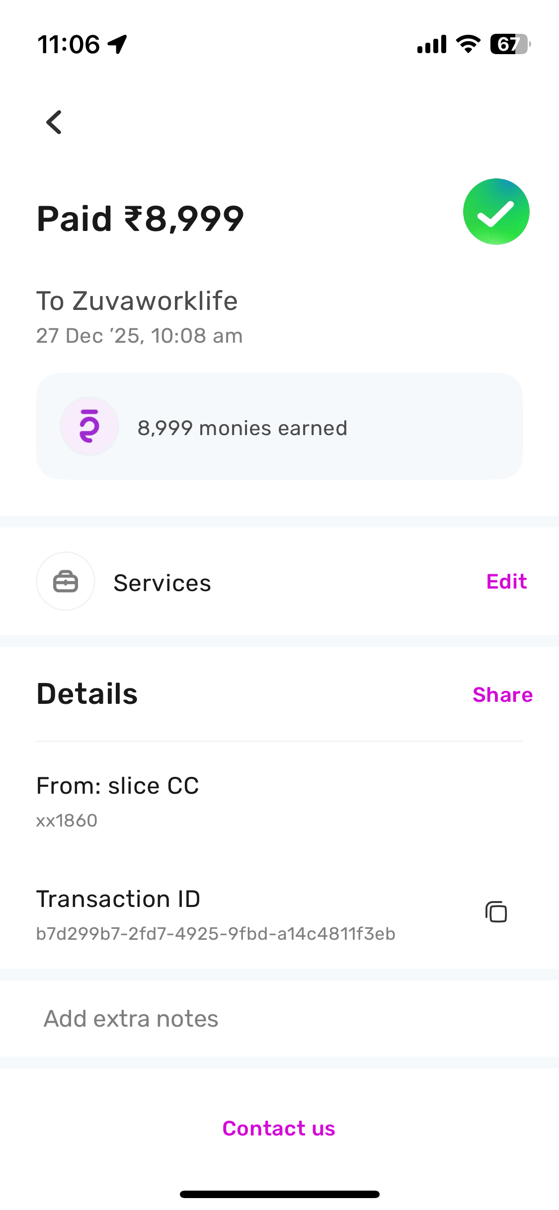
Task: Open the Contact us link
Action: [x=279, y=1129]
